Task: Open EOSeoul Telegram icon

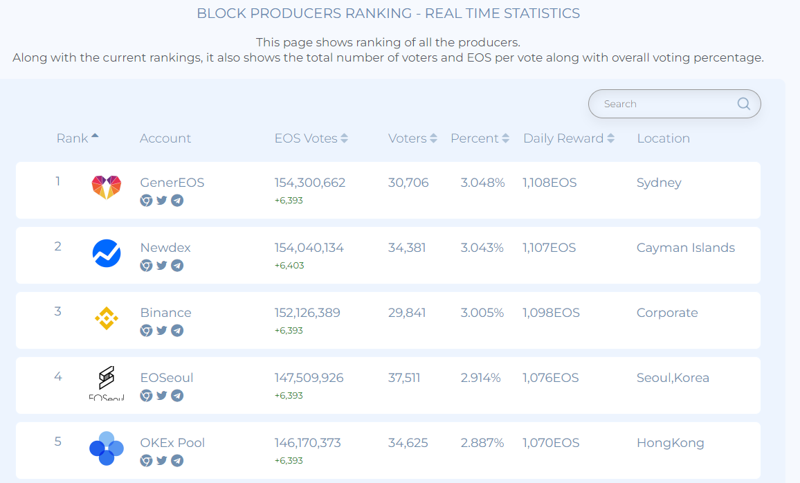Action: pos(177,396)
